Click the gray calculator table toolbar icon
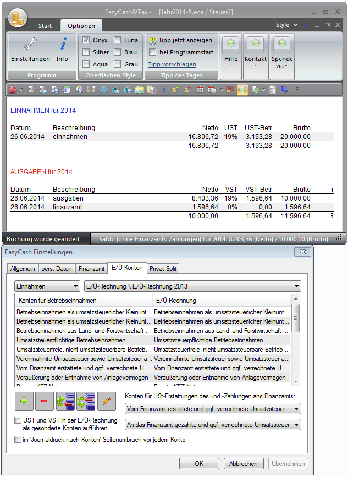The image size is (348, 477). (x=273, y=90)
